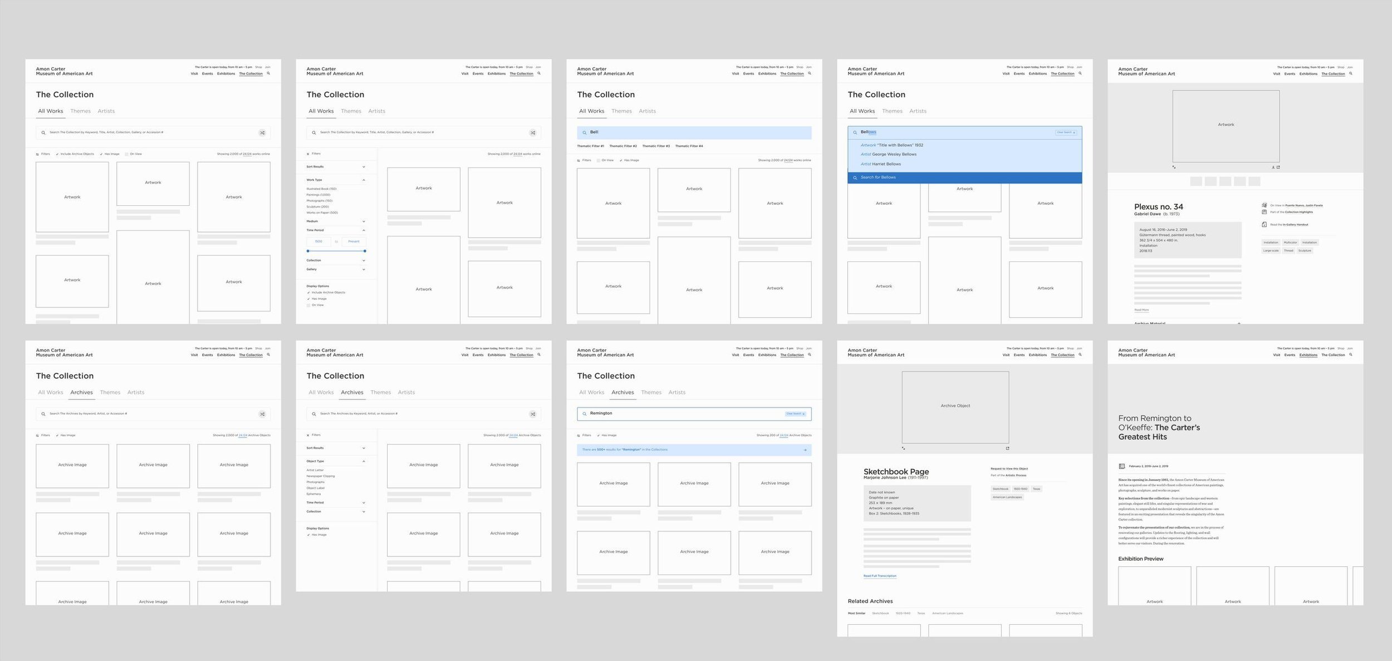Close the Filters panel above Object Type
This screenshot has height=661, width=1392.
tap(308, 435)
